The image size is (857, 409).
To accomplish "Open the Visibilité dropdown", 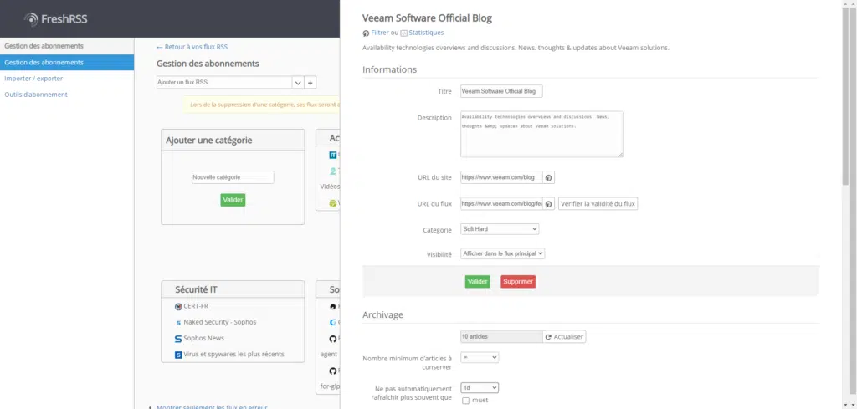I will (x=503, y=253).
